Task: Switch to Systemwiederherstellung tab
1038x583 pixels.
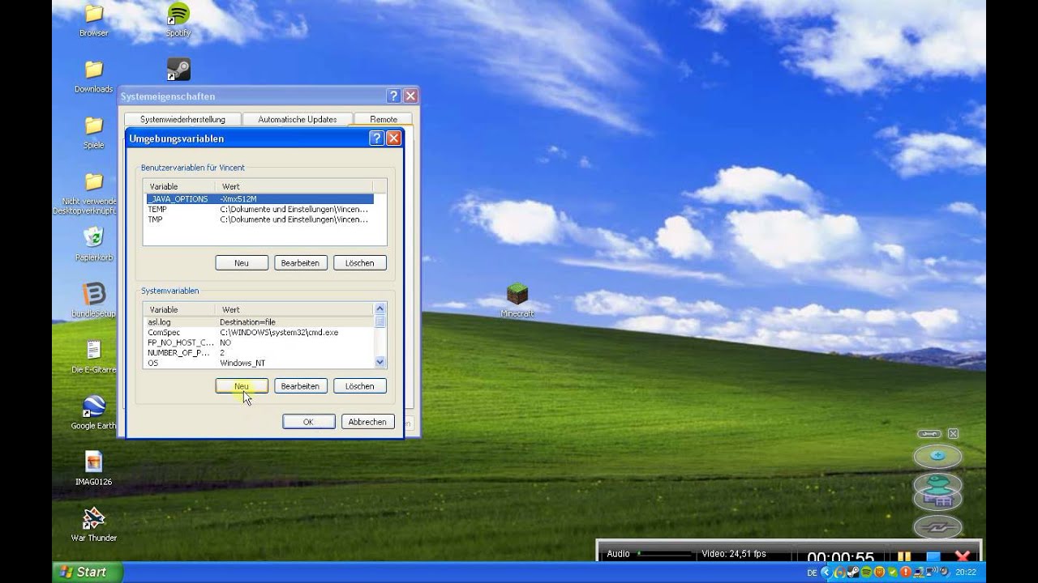Action: point(183,119)
